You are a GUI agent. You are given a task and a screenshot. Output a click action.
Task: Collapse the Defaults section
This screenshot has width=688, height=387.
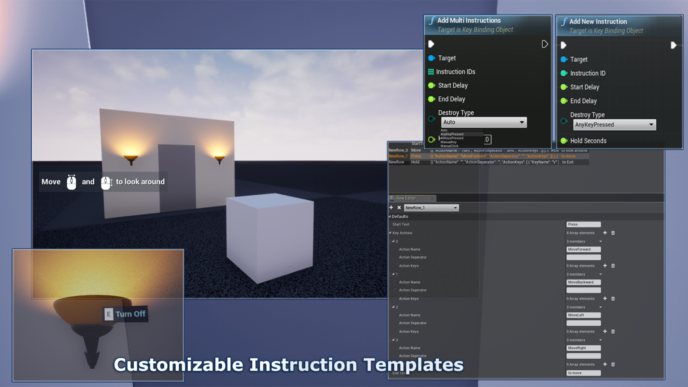(x=390, y=216)
